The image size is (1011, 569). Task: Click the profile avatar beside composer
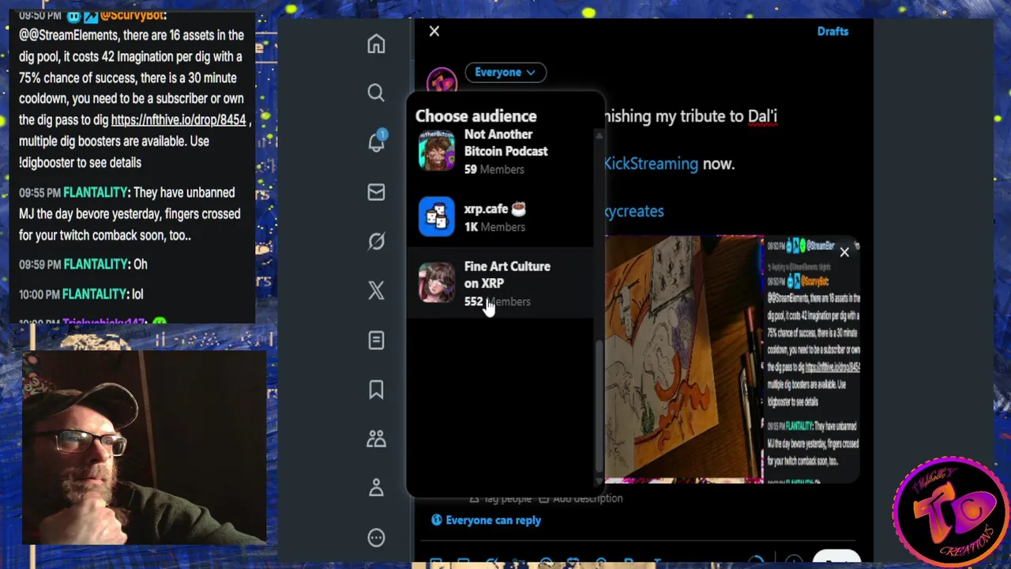coord(442,81)
